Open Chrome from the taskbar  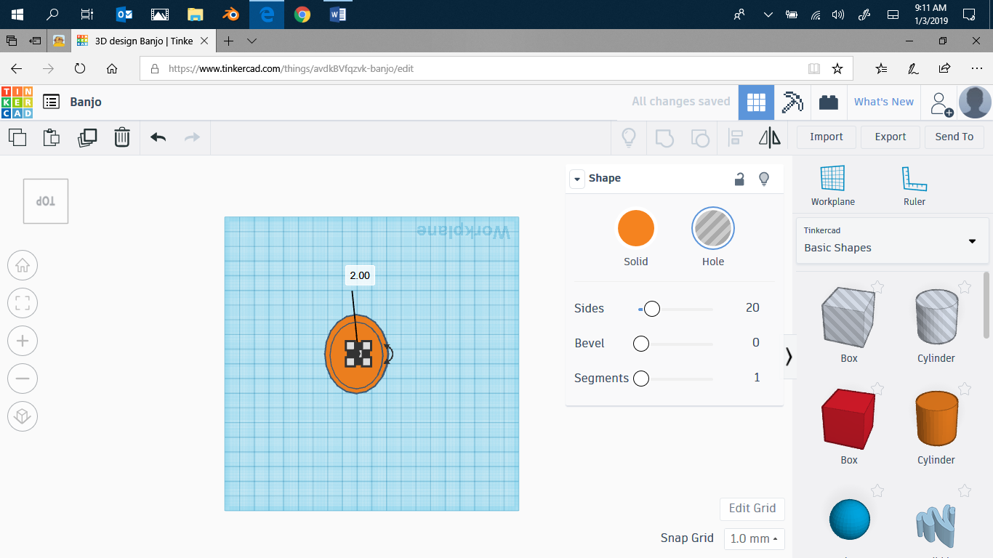point(302,15)
